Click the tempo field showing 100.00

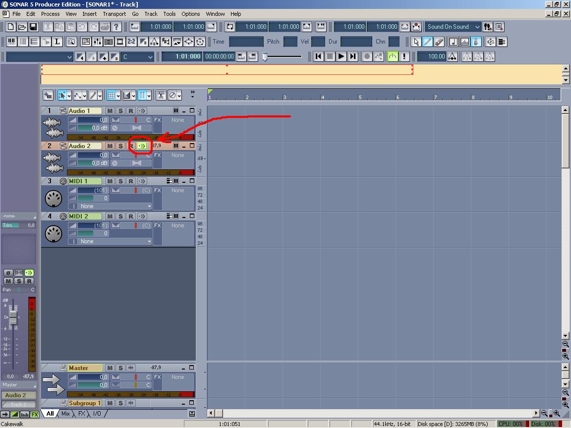(432, 57)
